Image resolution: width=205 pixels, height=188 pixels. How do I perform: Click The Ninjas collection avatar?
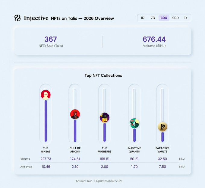tap(46, 95)
